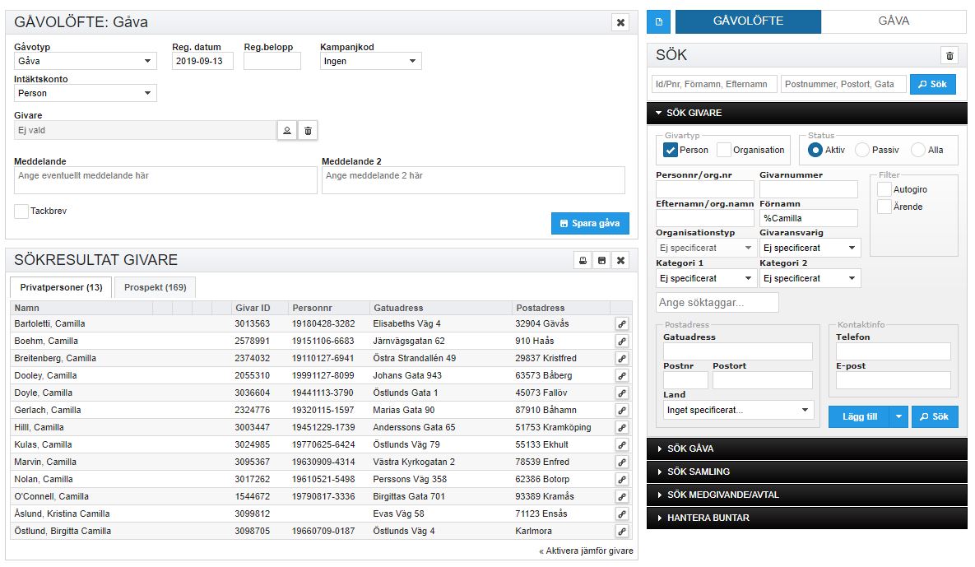Screen dimensions: 975x567
Task: Remove selected giver with trash icon
Action: (308, 131)
